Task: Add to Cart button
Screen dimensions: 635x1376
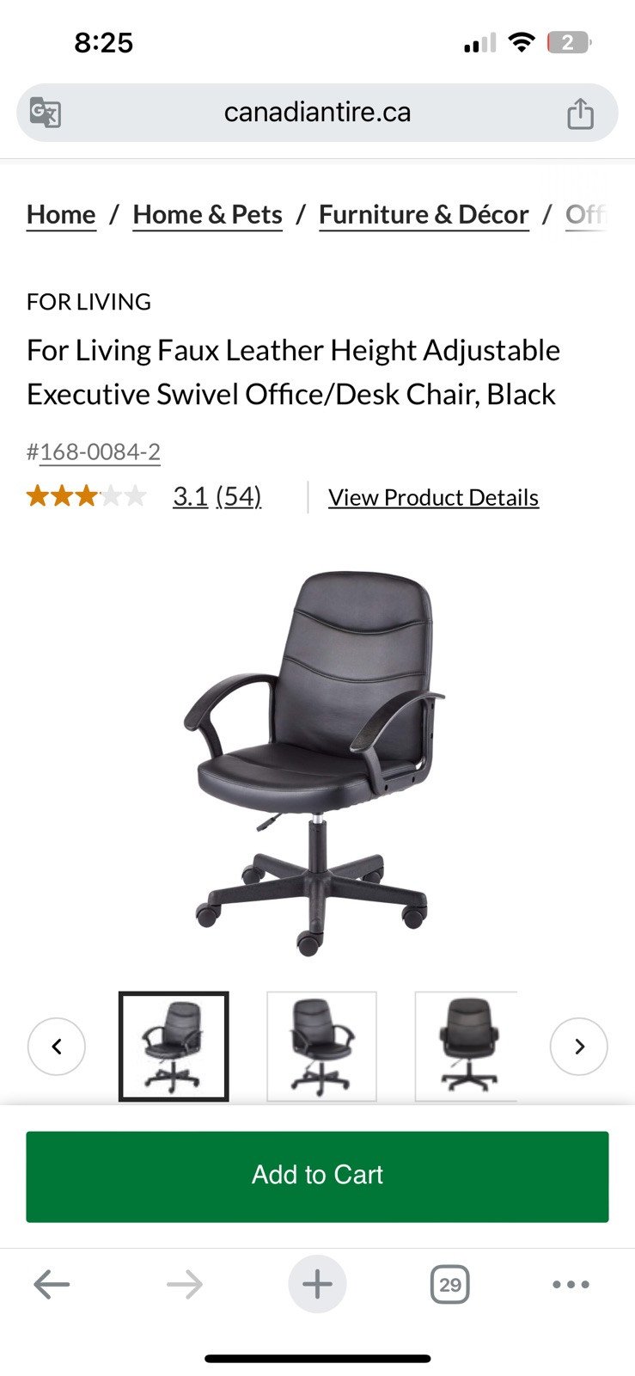Action: [x=317, y=1176]
